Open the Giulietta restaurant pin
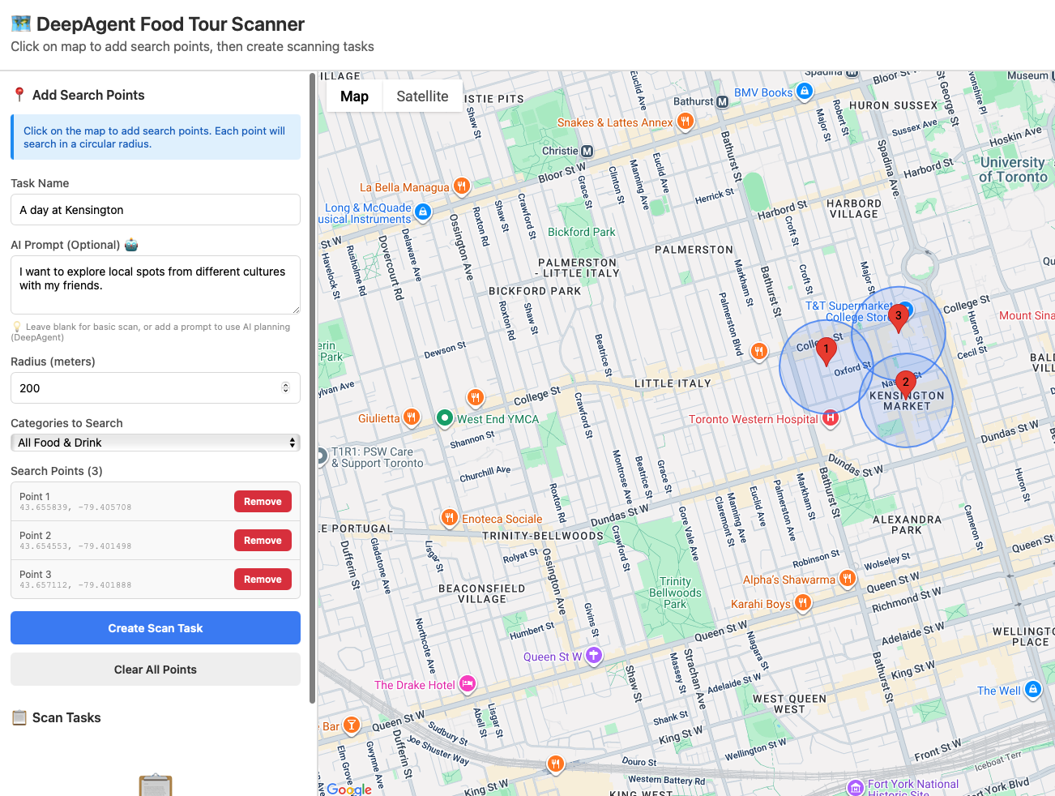Image resolution: width=1055 pixels, height=796 pixels. click(412, 417)
